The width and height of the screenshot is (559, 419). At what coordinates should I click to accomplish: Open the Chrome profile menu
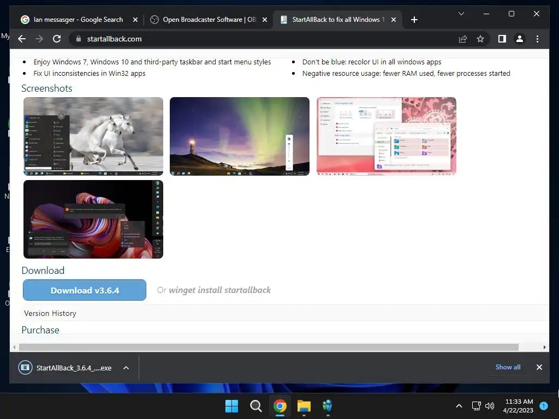point(520,39)
